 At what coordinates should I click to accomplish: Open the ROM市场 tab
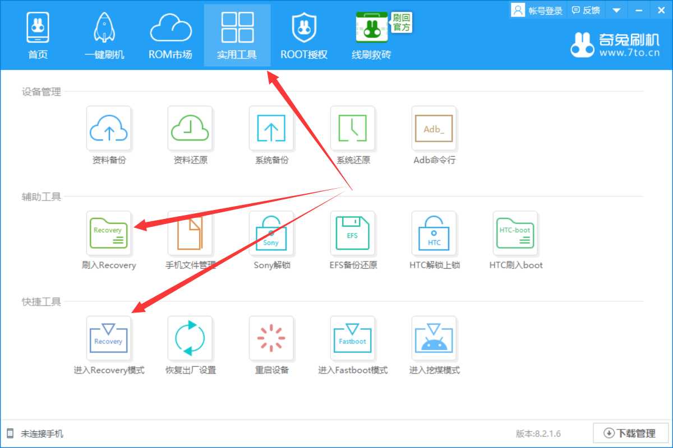click(x=170, y=35)
